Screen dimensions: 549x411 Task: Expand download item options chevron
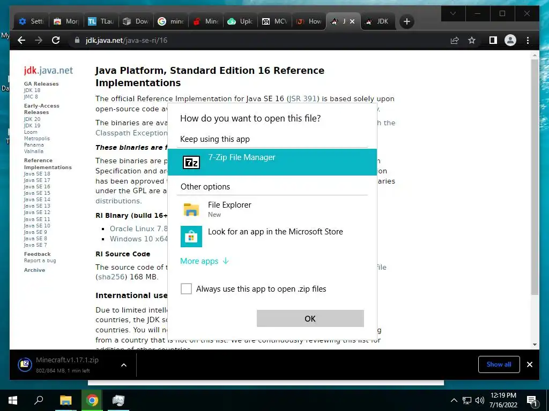pyautogui.click(x=124, y=365)
